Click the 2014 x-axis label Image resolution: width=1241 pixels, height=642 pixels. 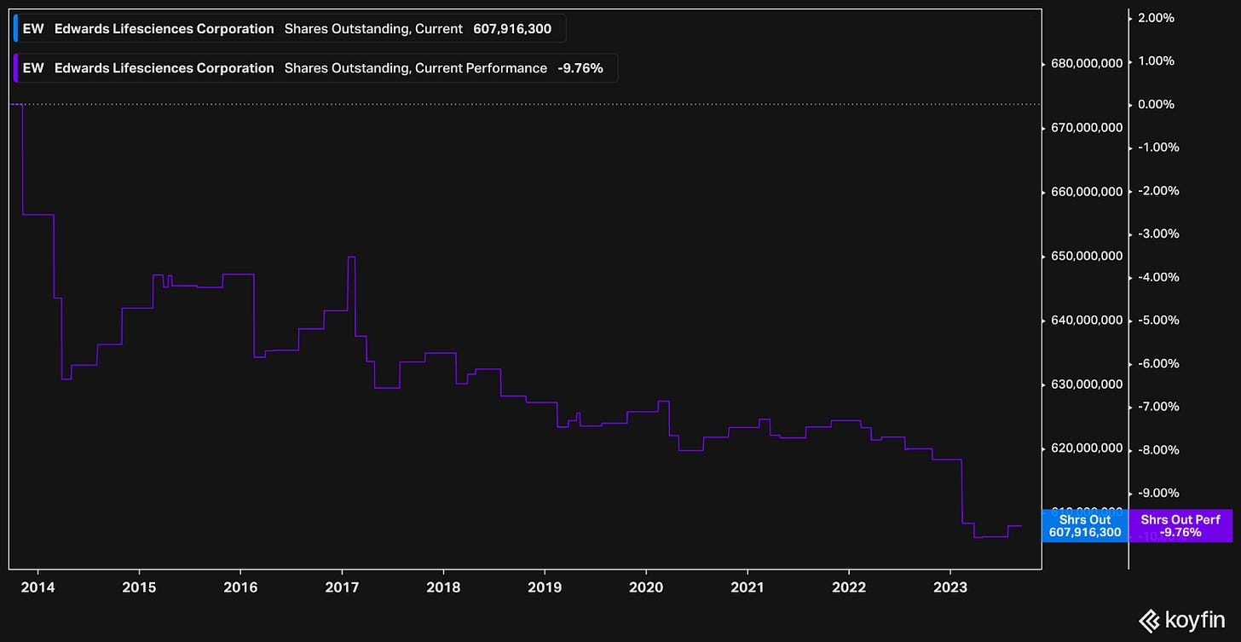coord(38,587)
